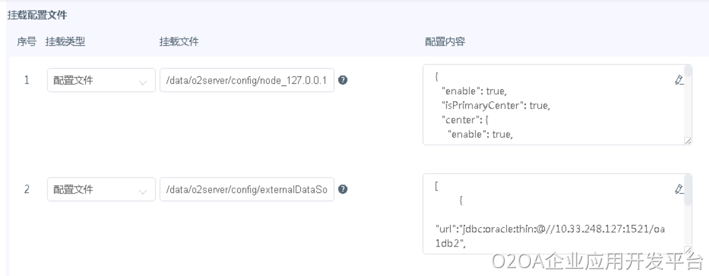Click the second config textarea scrollbar thumb

coord(688,191)
